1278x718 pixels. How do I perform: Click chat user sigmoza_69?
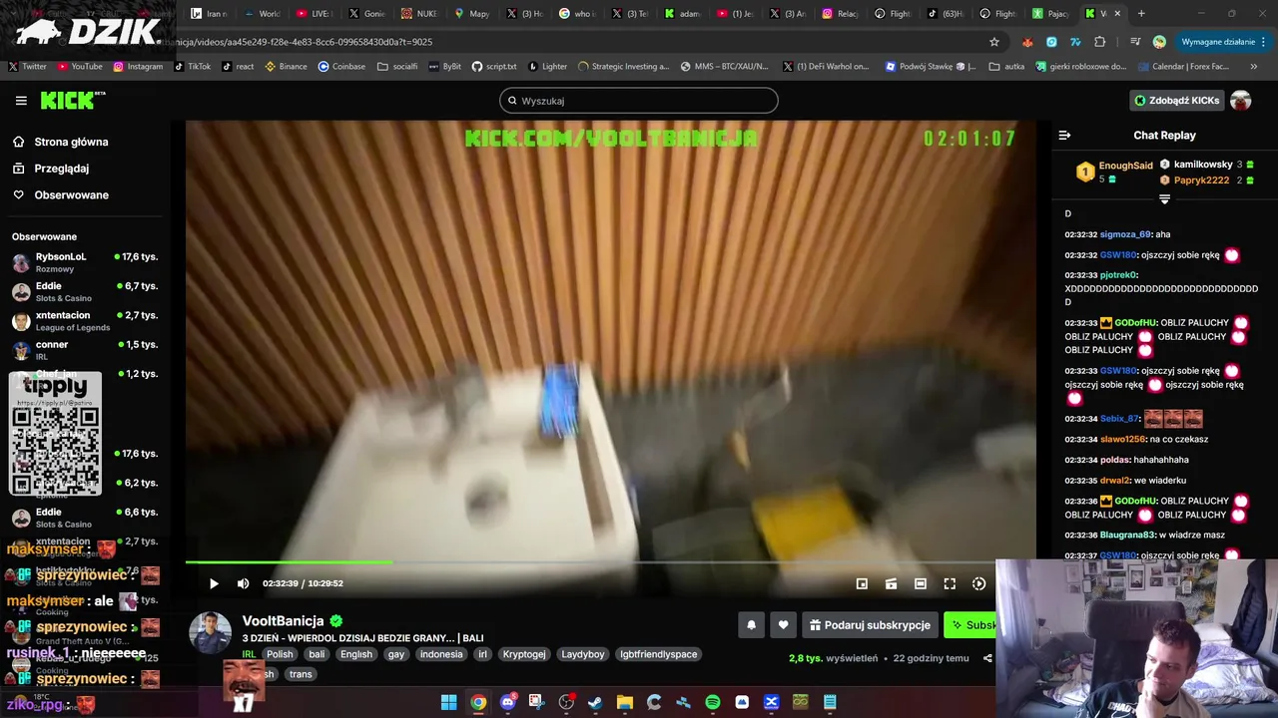[1125, 234]
